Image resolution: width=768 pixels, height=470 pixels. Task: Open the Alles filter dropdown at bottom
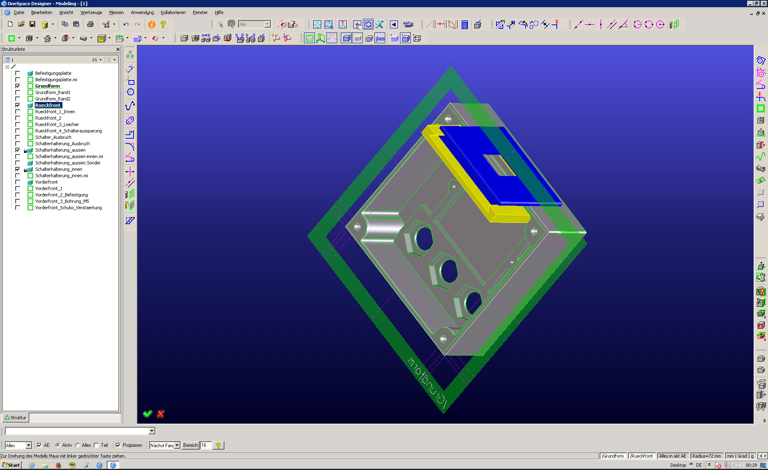[x=28, y=445]
